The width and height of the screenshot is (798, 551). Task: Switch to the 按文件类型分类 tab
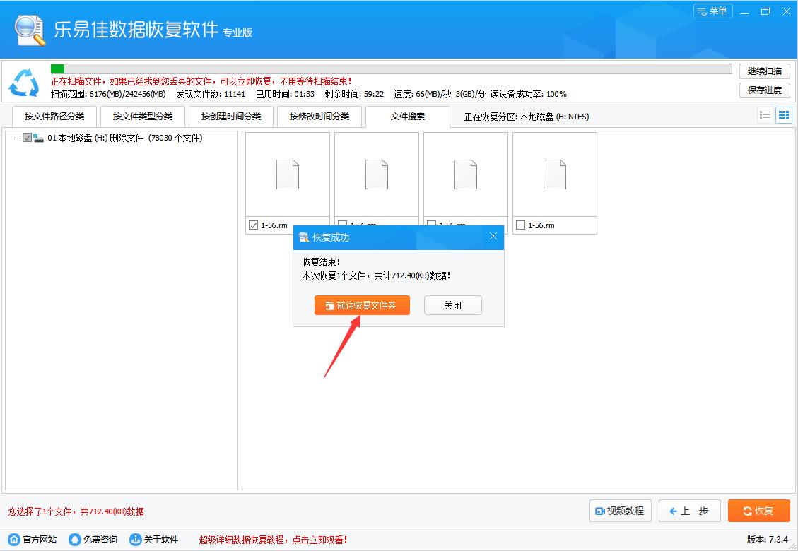(x=142, y=116)
